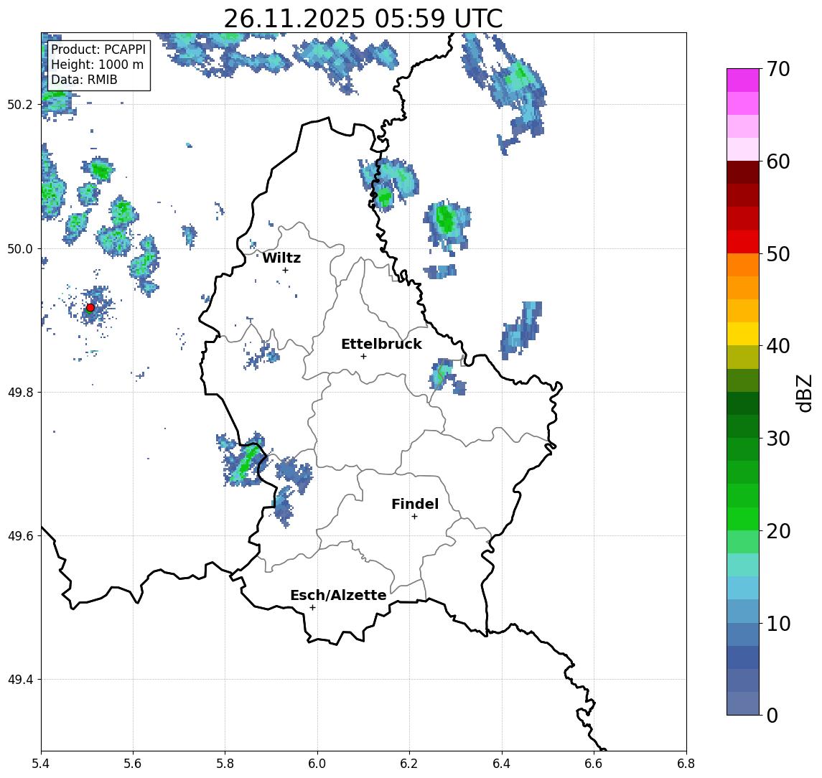Click the bright green swatch at 20 dBZ
The height and width of the screenshot is (778, 822).
(x=743, y=519)
